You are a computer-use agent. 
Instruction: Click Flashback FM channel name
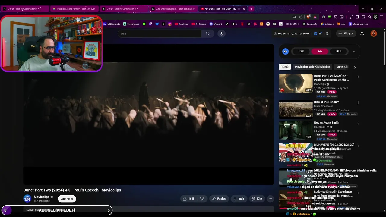pos(322,127)
